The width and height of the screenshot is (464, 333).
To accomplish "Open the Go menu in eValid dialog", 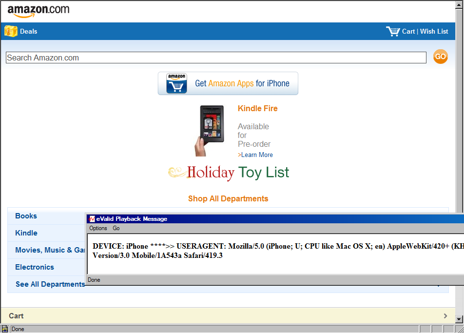I will (116, 228).
